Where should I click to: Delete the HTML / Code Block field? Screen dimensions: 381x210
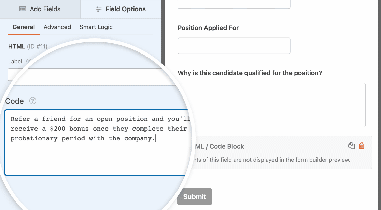[x=362, y=146]
